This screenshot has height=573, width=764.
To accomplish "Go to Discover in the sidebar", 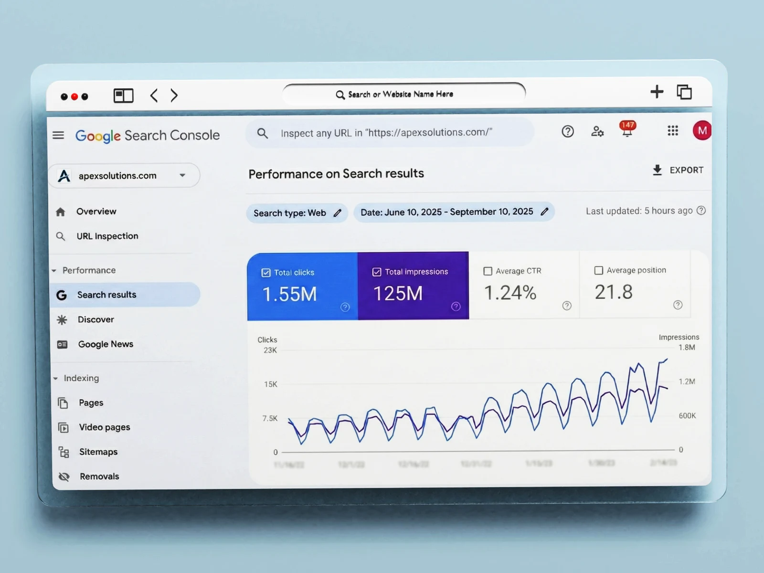I will click(95, 319).
